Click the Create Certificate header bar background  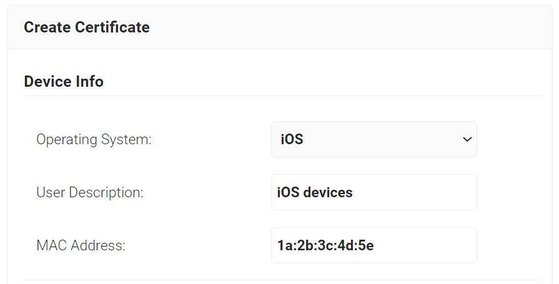click(x=350, y=27)
